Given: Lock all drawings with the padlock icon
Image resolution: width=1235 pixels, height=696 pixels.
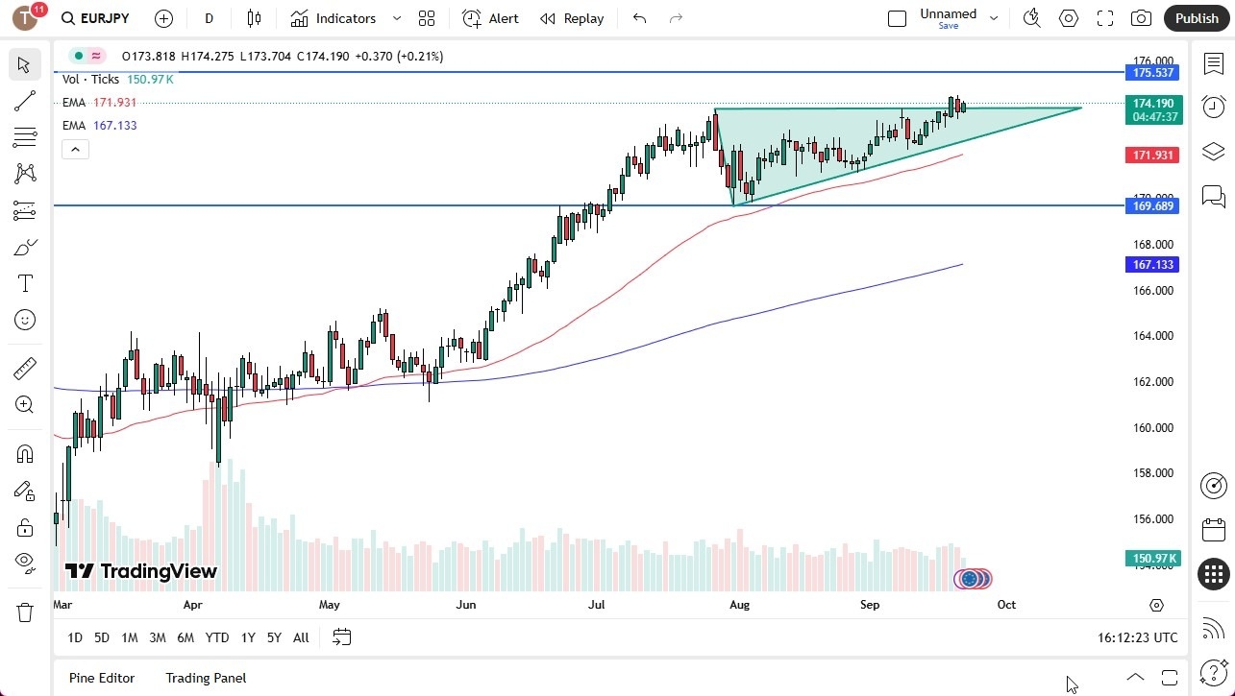Looking at the screenshot, I should point(24,527).
